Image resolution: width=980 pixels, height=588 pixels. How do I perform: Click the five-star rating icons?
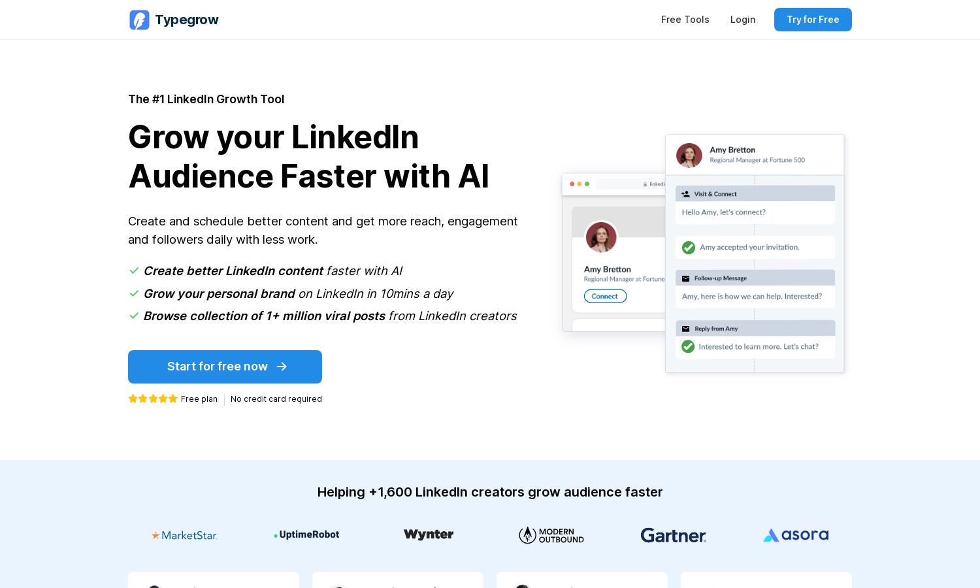click(153, 399)
